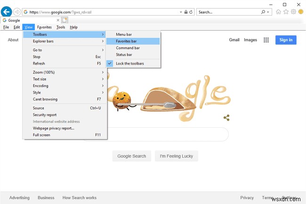Expand the Encoding submenu
Screen dimensions: 306x204
65,86
